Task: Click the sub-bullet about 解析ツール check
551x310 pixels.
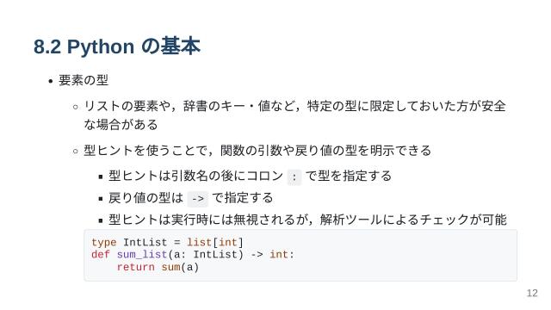Action: [x=307, y=220]
